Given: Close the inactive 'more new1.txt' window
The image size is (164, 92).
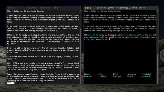Looking at the screenshot, I should point(8,8).
